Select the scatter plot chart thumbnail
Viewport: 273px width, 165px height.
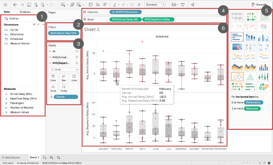click(237, 76)
